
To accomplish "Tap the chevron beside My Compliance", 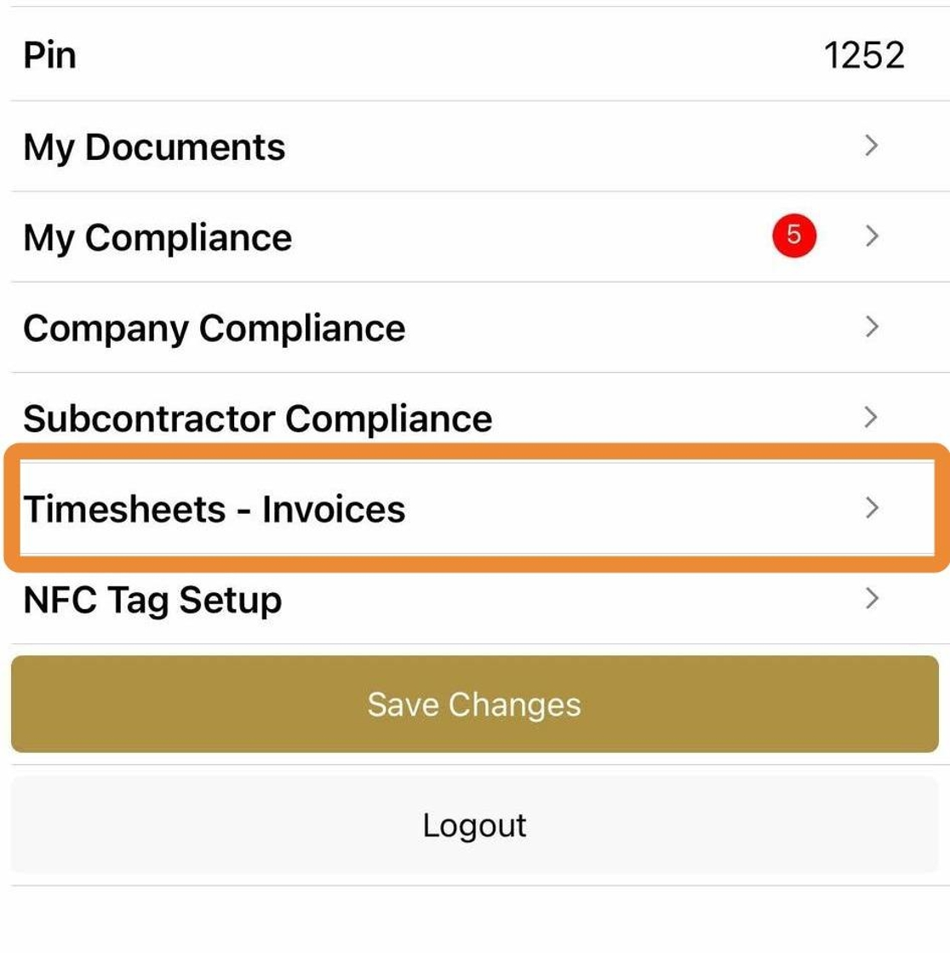I will pyautogui.click(x=871, y=236).
